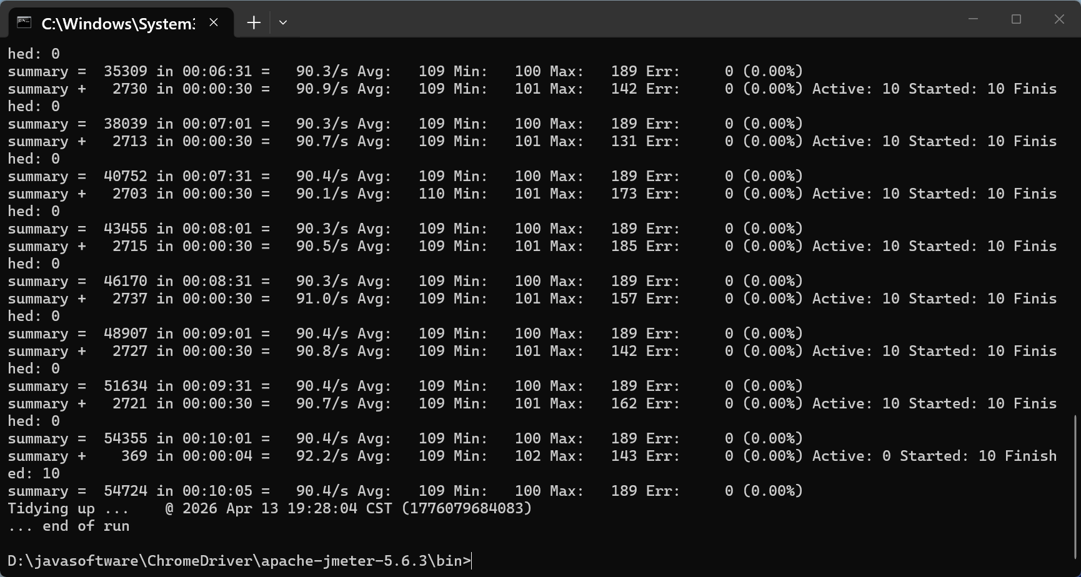Click the 'Tidying up ...' timestamp line
The width and height of the screenshot is (1081, 577).
[x=270, y=508]
